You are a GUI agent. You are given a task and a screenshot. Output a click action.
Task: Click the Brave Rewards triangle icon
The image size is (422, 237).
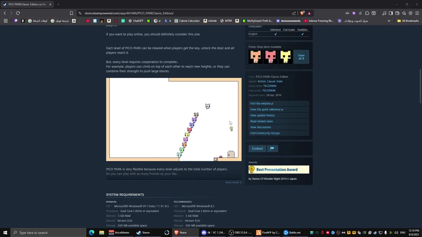[x=309, y=13]
